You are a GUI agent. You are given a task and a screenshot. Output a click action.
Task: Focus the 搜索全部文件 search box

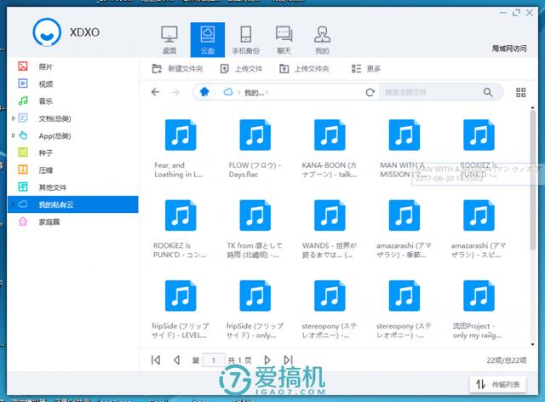[x=431, y=92]
